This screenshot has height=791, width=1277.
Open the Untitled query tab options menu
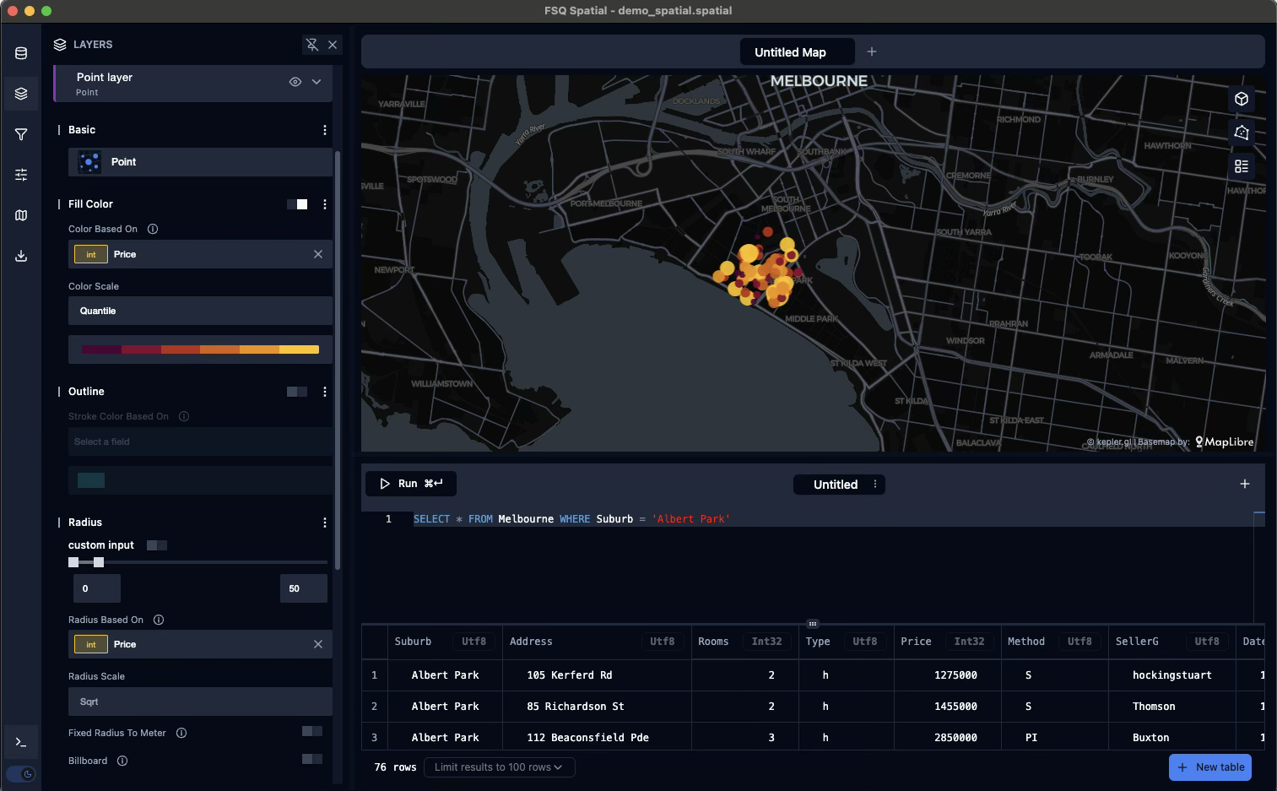[875, 485]
